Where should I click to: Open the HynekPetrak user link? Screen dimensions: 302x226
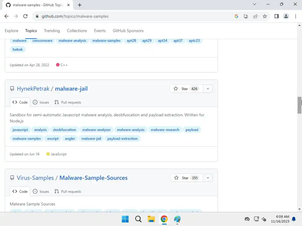click(33, 89)
